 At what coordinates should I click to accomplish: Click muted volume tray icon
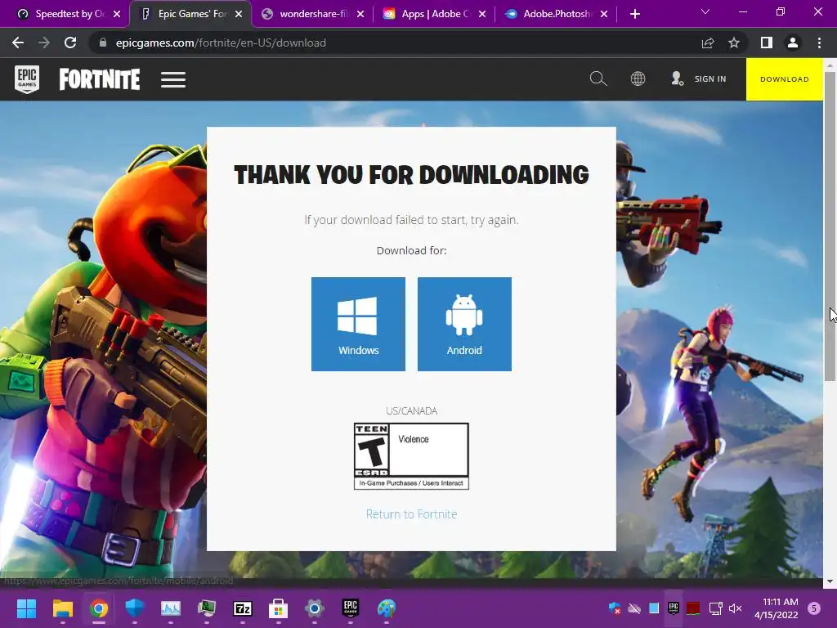[736, 608]
